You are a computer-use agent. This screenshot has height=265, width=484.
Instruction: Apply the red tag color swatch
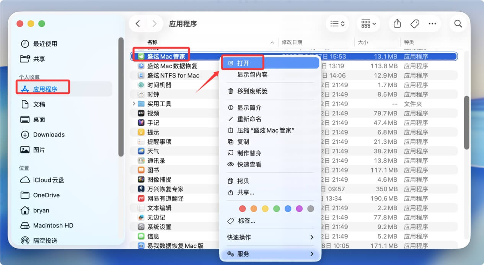click(x=242, y=208)
